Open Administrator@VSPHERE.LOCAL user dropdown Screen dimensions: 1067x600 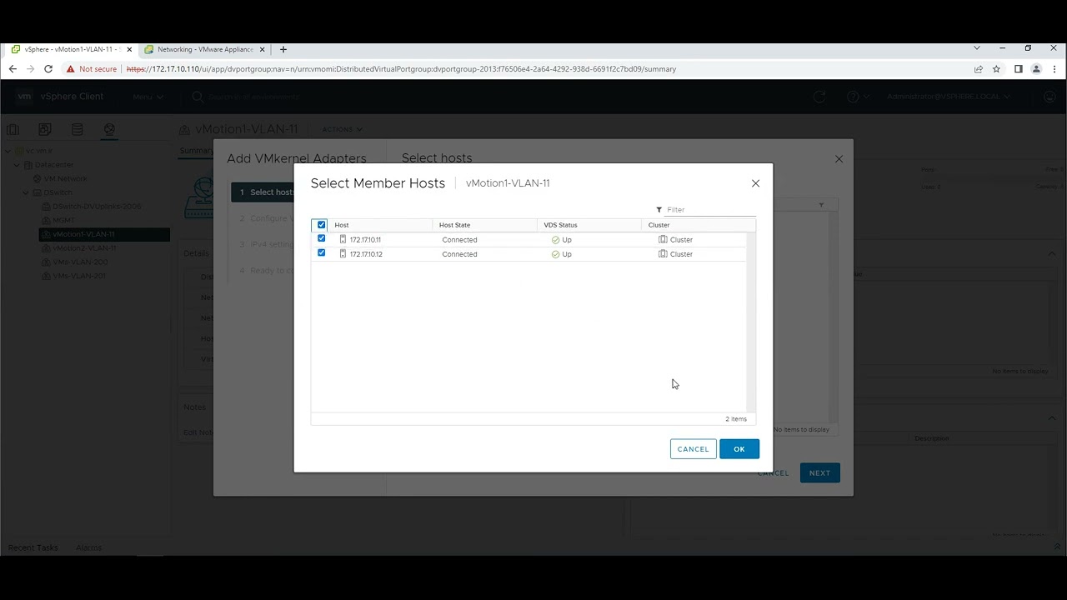(949, 97)
